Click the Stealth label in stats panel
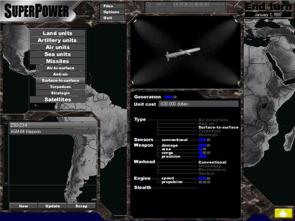Viewport: 295px width, 221px height. [142, 187]
